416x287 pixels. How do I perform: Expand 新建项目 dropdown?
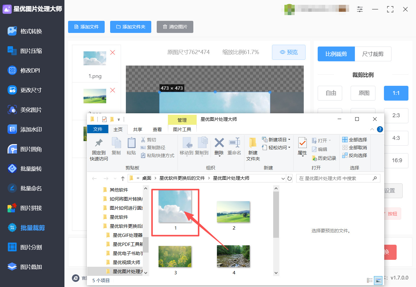pos(289,140)
